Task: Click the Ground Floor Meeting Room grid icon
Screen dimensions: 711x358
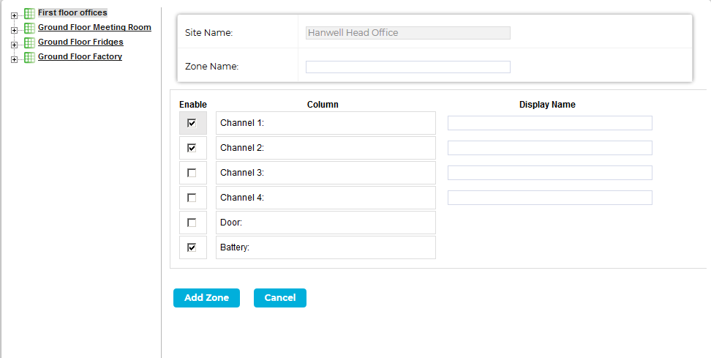Action: [29, 28]
